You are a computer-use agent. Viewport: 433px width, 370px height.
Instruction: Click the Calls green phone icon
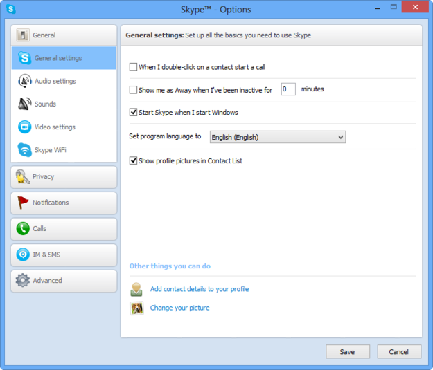23,228
